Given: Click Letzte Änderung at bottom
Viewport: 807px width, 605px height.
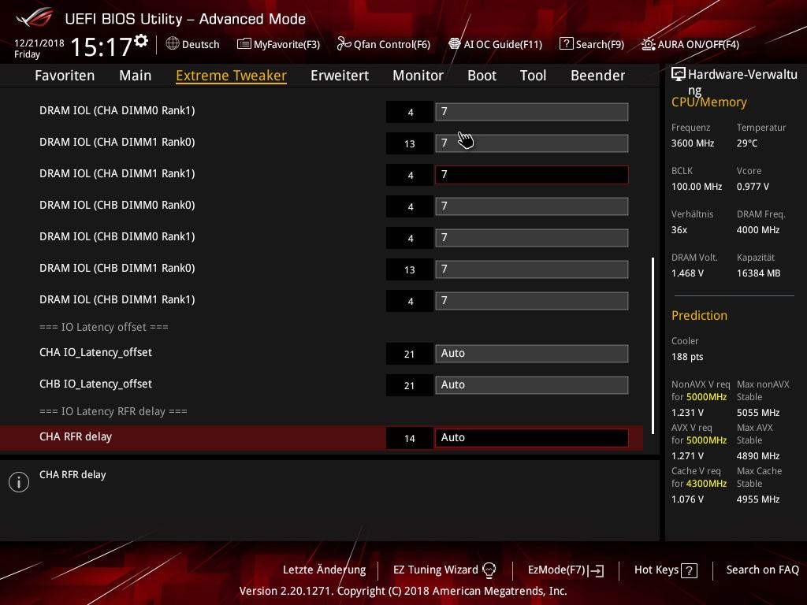Looking at the screenshot, I should click(x=324, y=570).
